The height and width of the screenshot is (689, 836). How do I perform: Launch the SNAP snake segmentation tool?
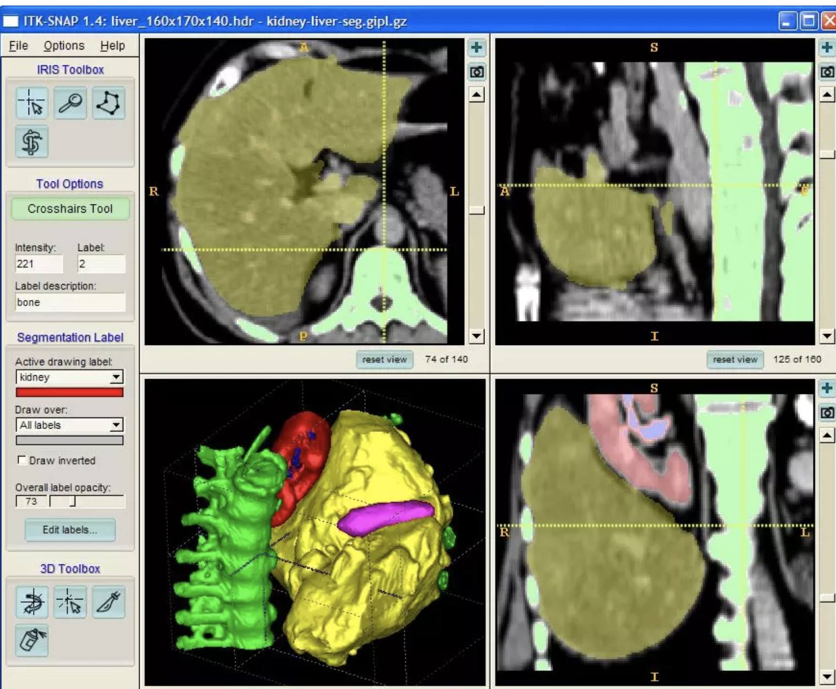click(32, 141)
